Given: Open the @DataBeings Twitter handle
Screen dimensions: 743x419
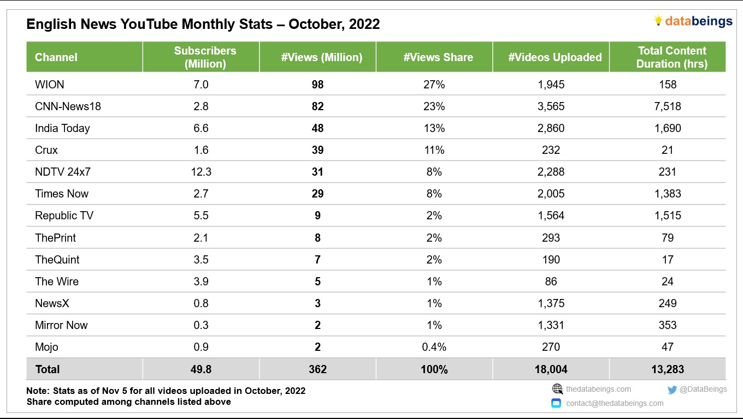Looking at the screenshot, I should 703,389.
